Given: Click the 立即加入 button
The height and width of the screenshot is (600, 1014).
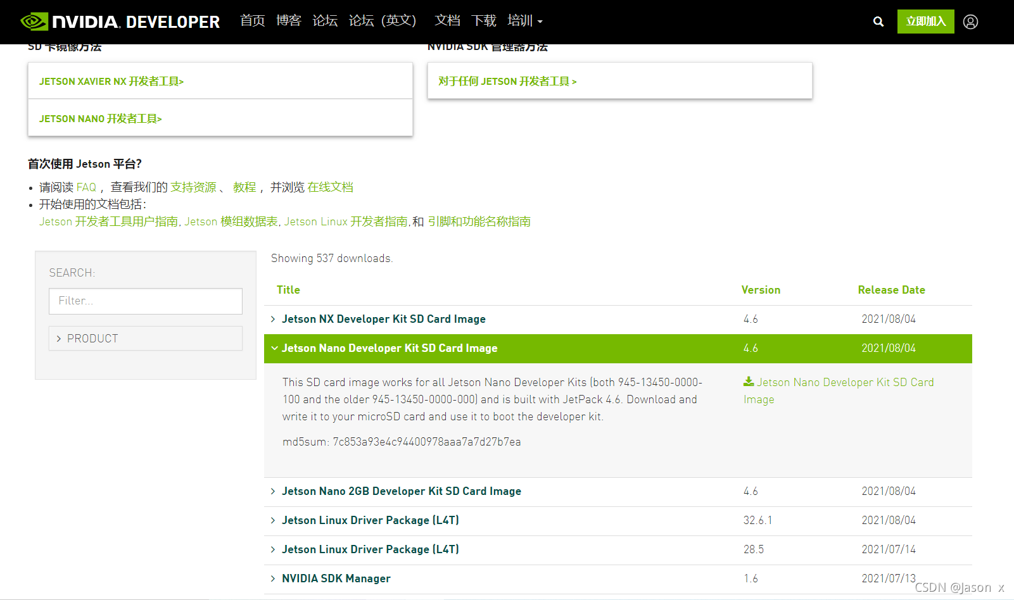Looking at the screenshot, I should [x=925, y=22].
